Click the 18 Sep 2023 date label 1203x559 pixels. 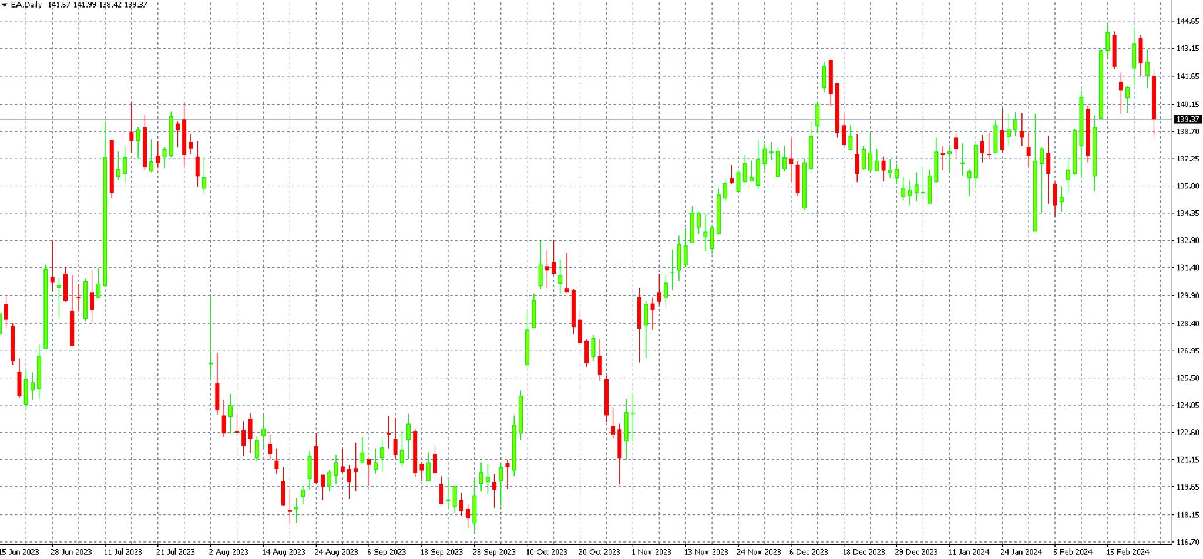tap(442, 552)
